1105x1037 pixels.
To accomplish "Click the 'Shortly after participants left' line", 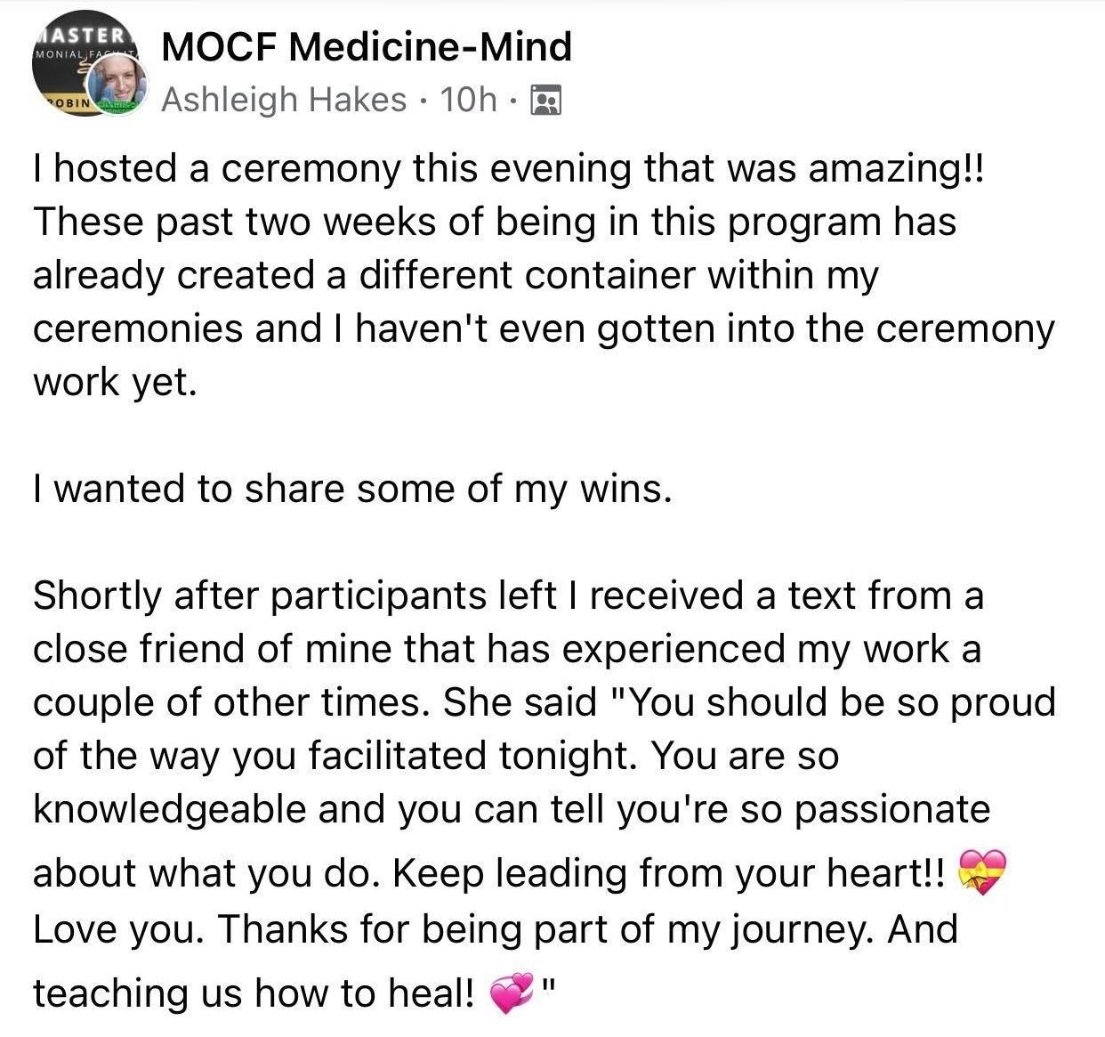I will 509,595.
